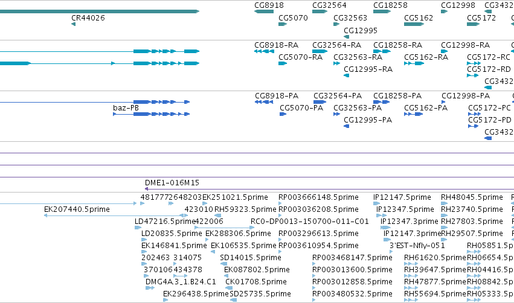Select the CG12995-PA protein feature
The image size is (514, 303).
(x=347, y=126)
